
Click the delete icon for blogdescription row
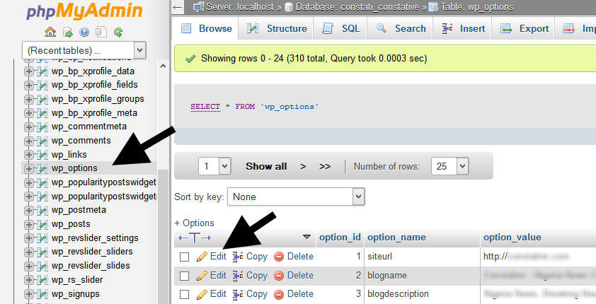(279, 295)
